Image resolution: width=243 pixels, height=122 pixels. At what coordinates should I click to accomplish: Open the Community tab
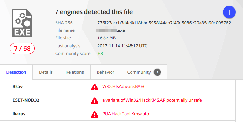pyautogui.click(x=144, y=72)
